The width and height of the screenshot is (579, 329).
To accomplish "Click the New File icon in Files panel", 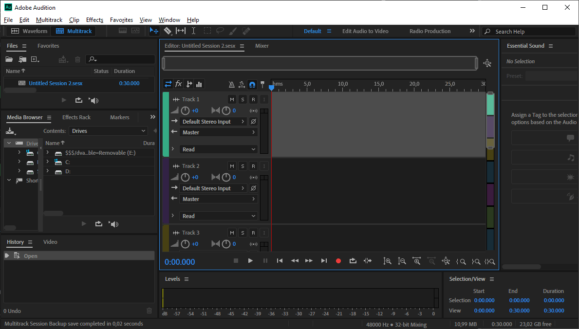I will pyautogui.click(x=35, y=59).
